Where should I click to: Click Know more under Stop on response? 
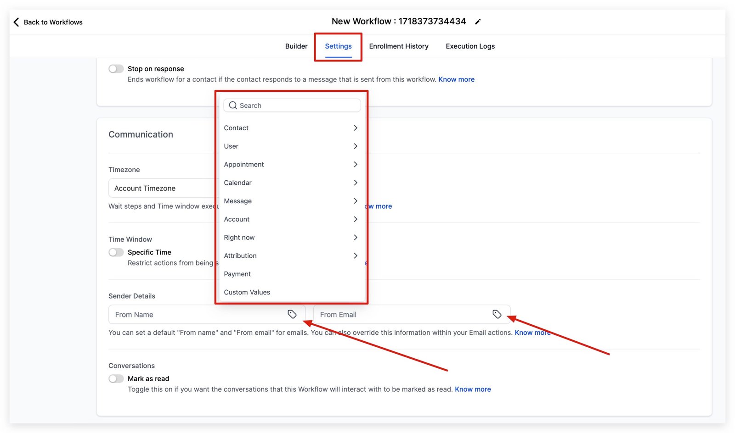point(456,79)
